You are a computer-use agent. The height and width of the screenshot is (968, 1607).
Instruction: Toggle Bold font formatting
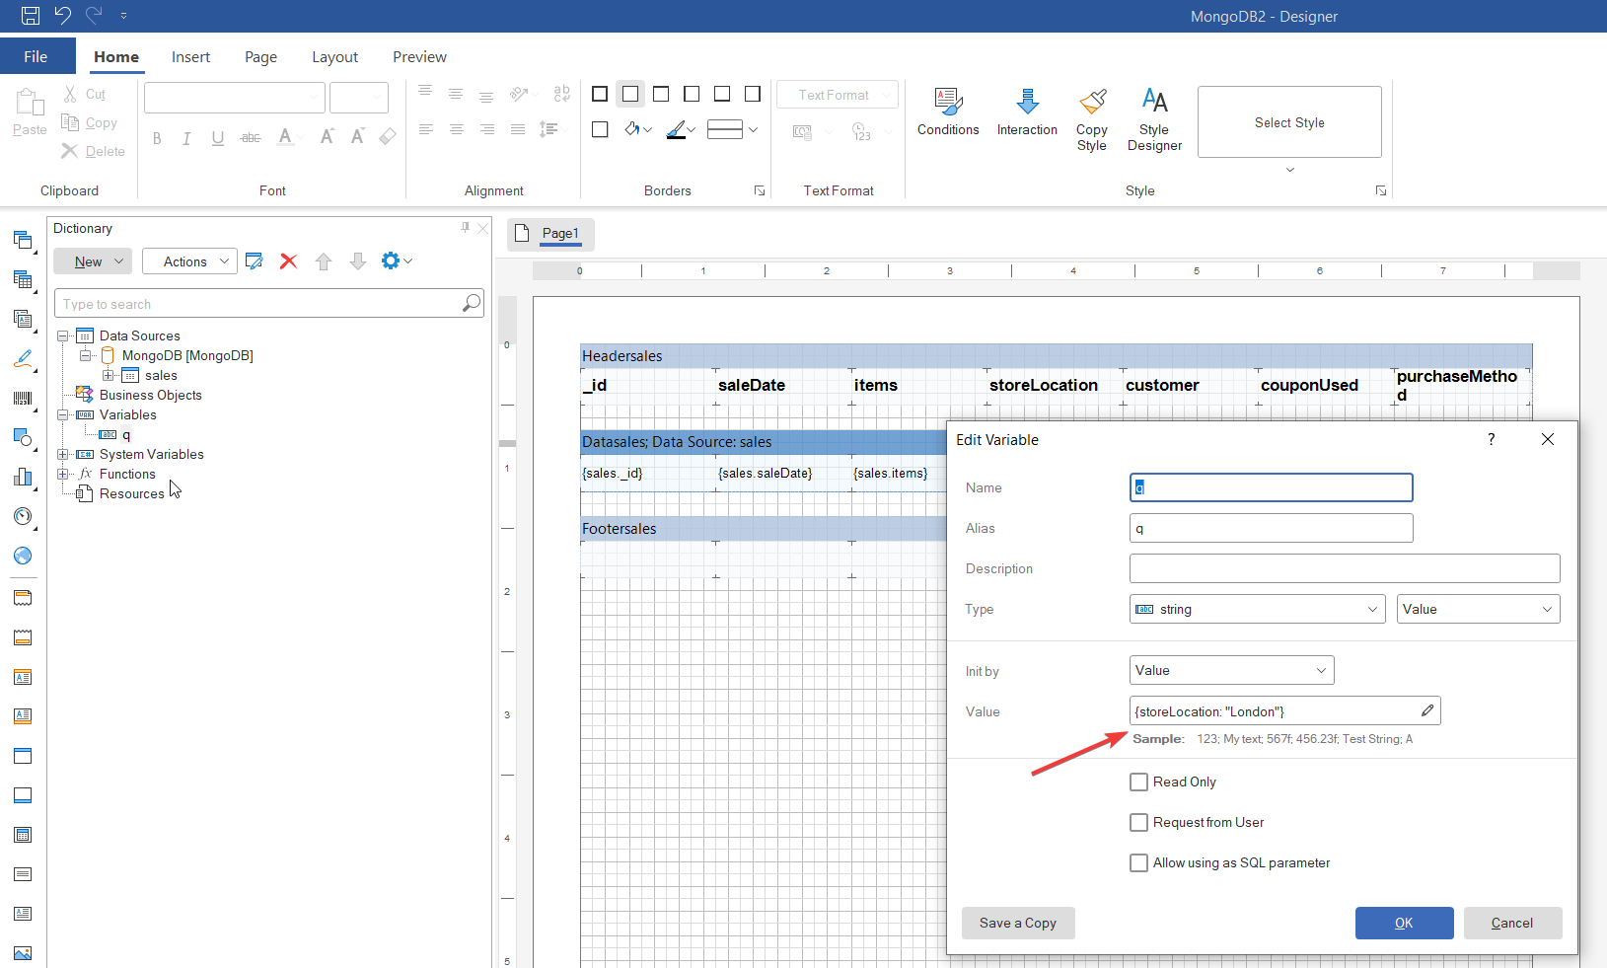coord(157,138)
